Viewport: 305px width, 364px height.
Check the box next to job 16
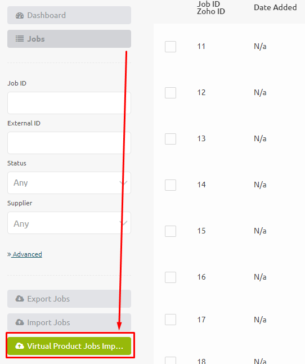click(171, 277)
